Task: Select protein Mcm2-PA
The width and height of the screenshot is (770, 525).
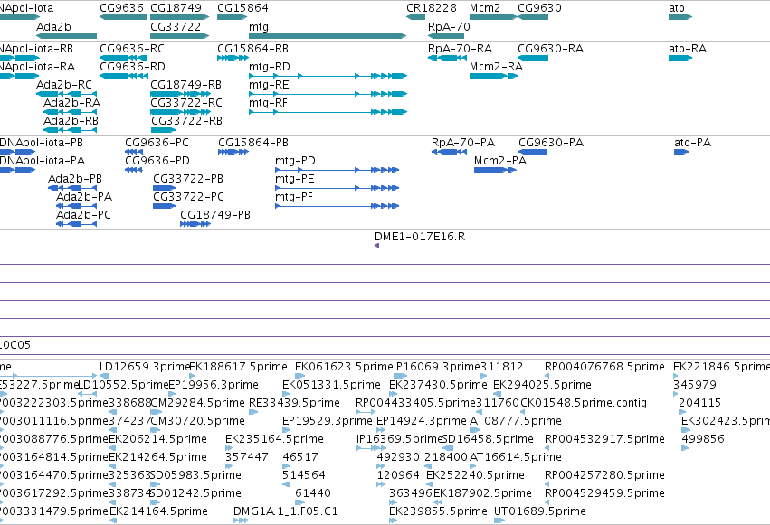Action: click(x=495, y=170)
